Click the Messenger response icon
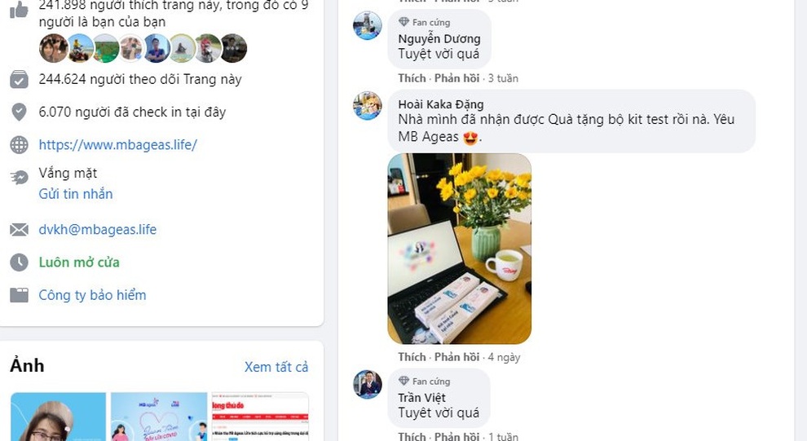 click(x=19, y=178)
